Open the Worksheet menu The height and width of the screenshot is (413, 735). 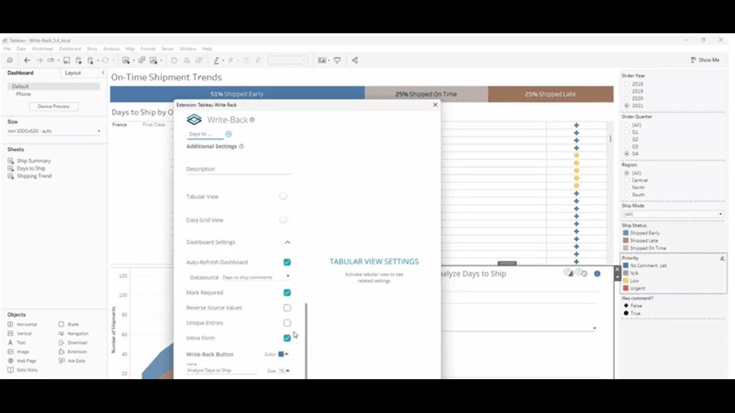(x=42, y=49)
